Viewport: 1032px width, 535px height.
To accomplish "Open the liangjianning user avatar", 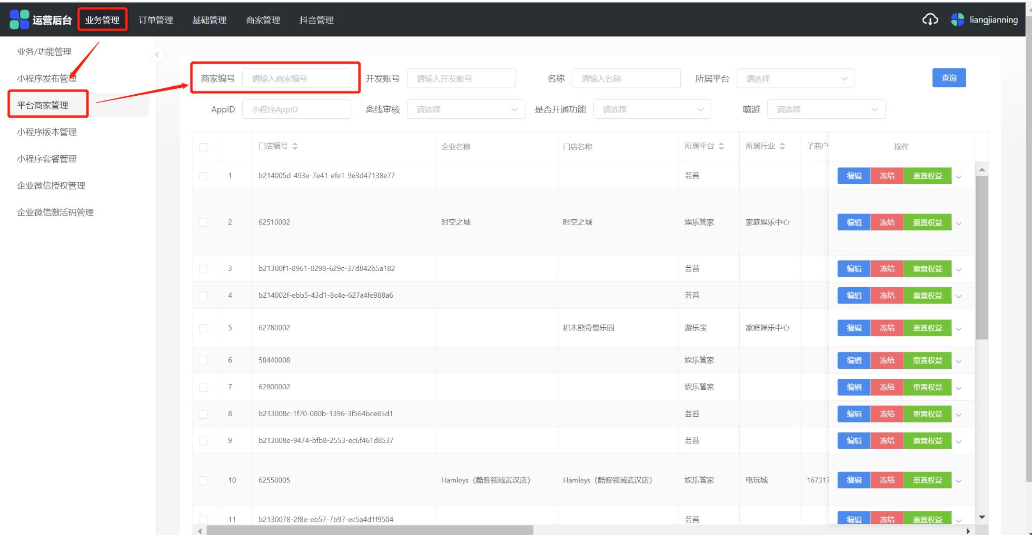I will point(957,19).
